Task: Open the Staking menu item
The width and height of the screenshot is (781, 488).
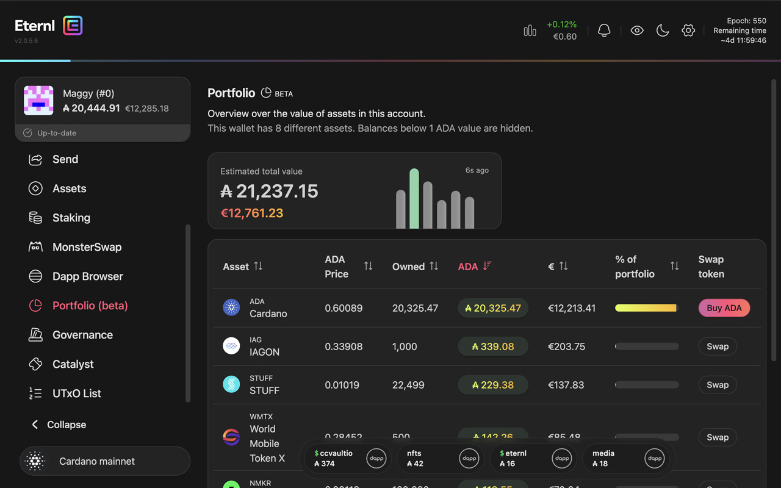Action: click(x=71, y=218)
